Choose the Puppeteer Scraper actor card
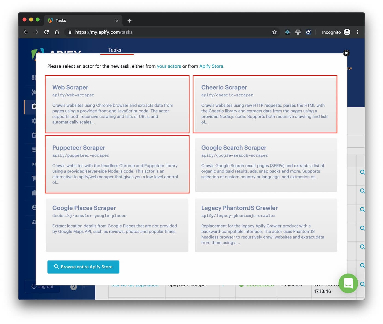Screen dimensions: 383x324 click(117, 164)
